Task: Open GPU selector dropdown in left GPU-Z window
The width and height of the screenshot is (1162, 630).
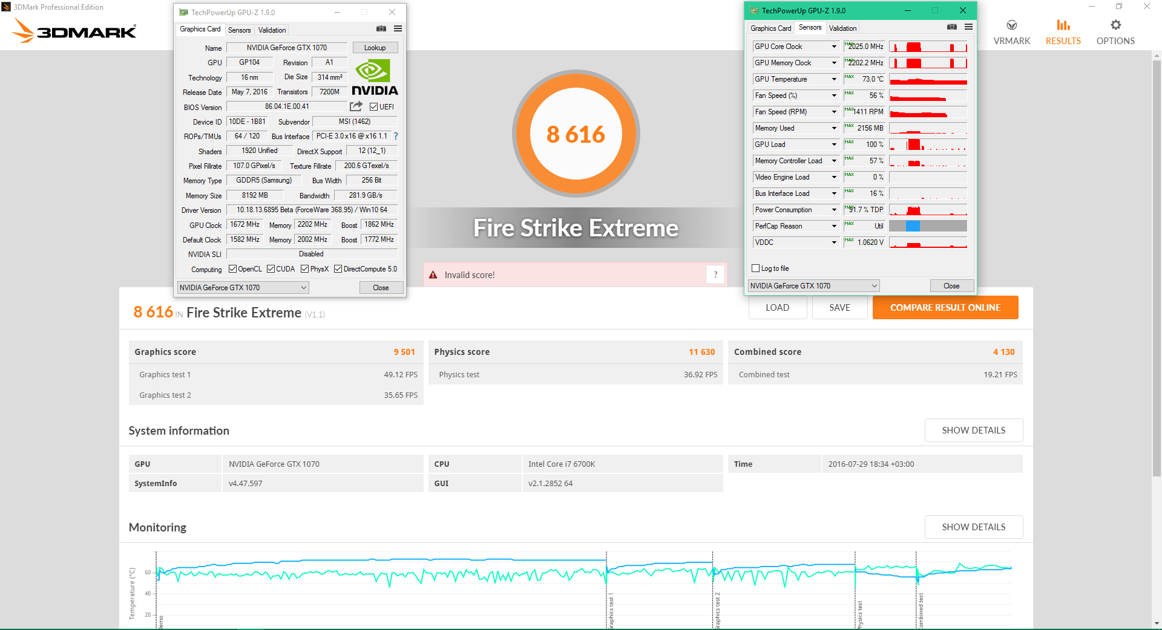Action: click(243, 288)
